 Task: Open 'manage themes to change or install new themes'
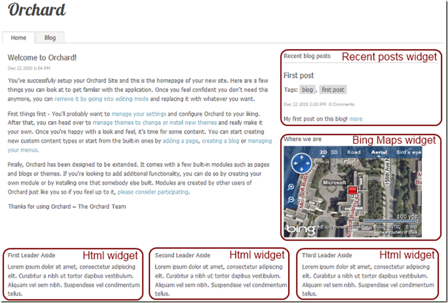155,123
